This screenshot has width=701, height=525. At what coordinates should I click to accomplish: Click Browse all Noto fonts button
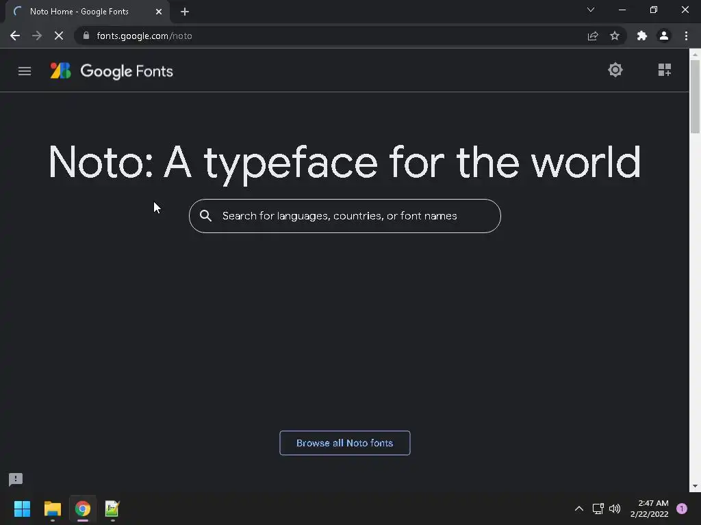coord(345,443)
